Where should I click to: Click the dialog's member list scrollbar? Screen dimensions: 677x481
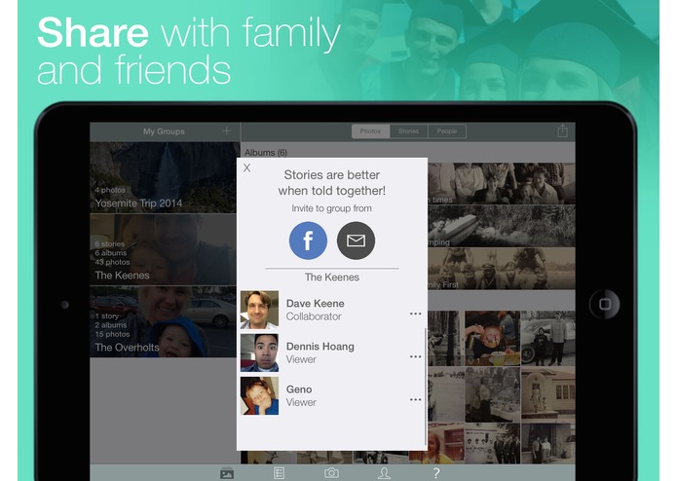tap(426, 387)
